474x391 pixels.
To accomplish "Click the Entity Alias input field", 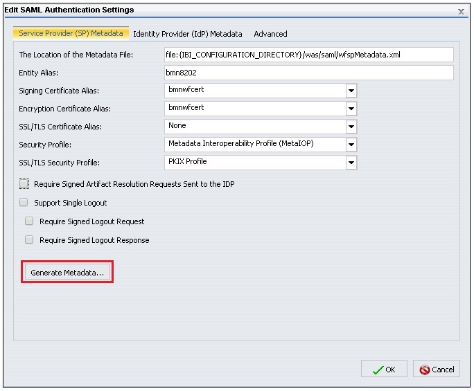I will [308, 73].
